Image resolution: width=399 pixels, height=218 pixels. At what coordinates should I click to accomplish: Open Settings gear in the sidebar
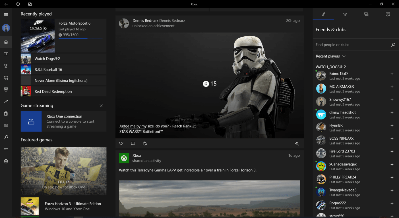[x=6, y=161]
